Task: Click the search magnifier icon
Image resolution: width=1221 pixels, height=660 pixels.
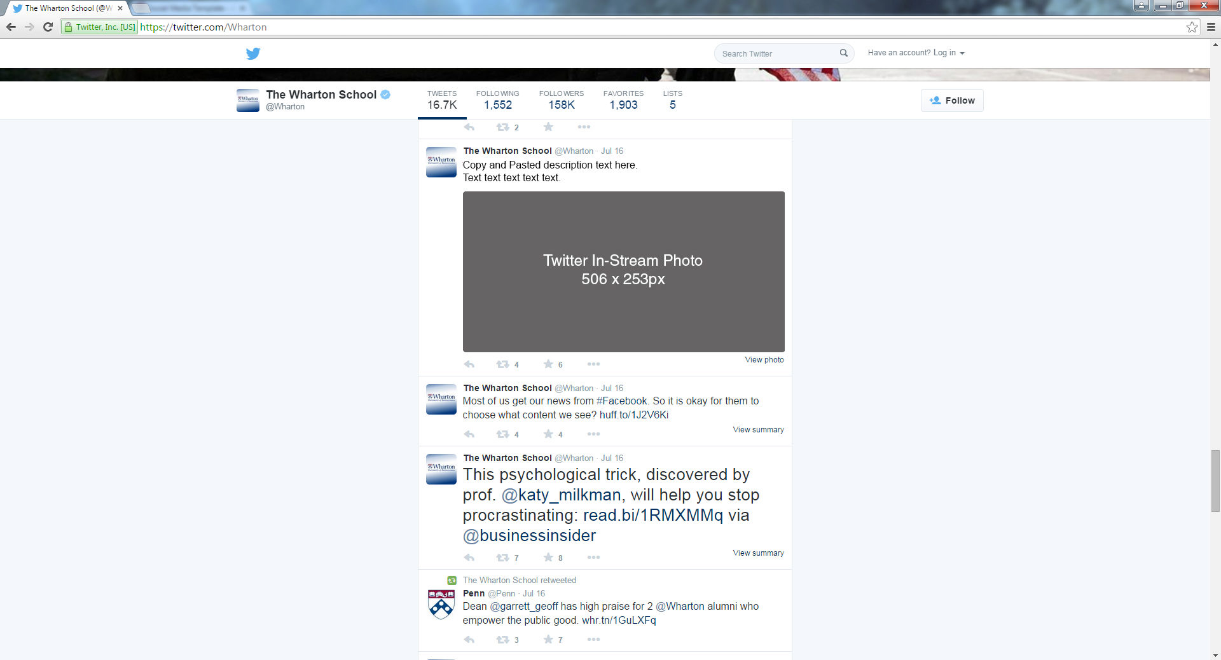Action: click(843, 53)
